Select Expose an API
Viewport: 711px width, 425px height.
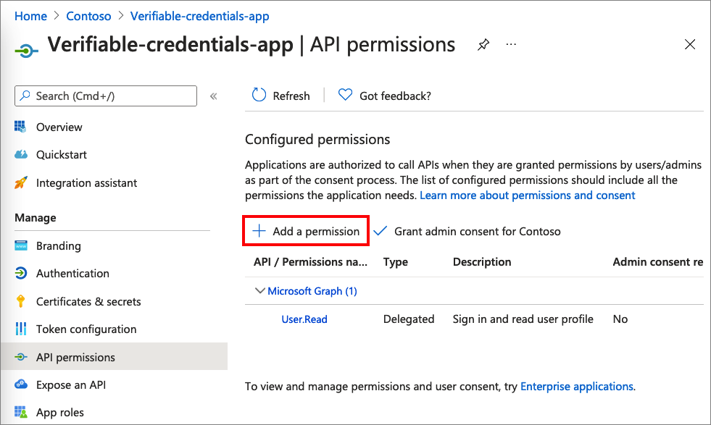click(x=71, y=384)
